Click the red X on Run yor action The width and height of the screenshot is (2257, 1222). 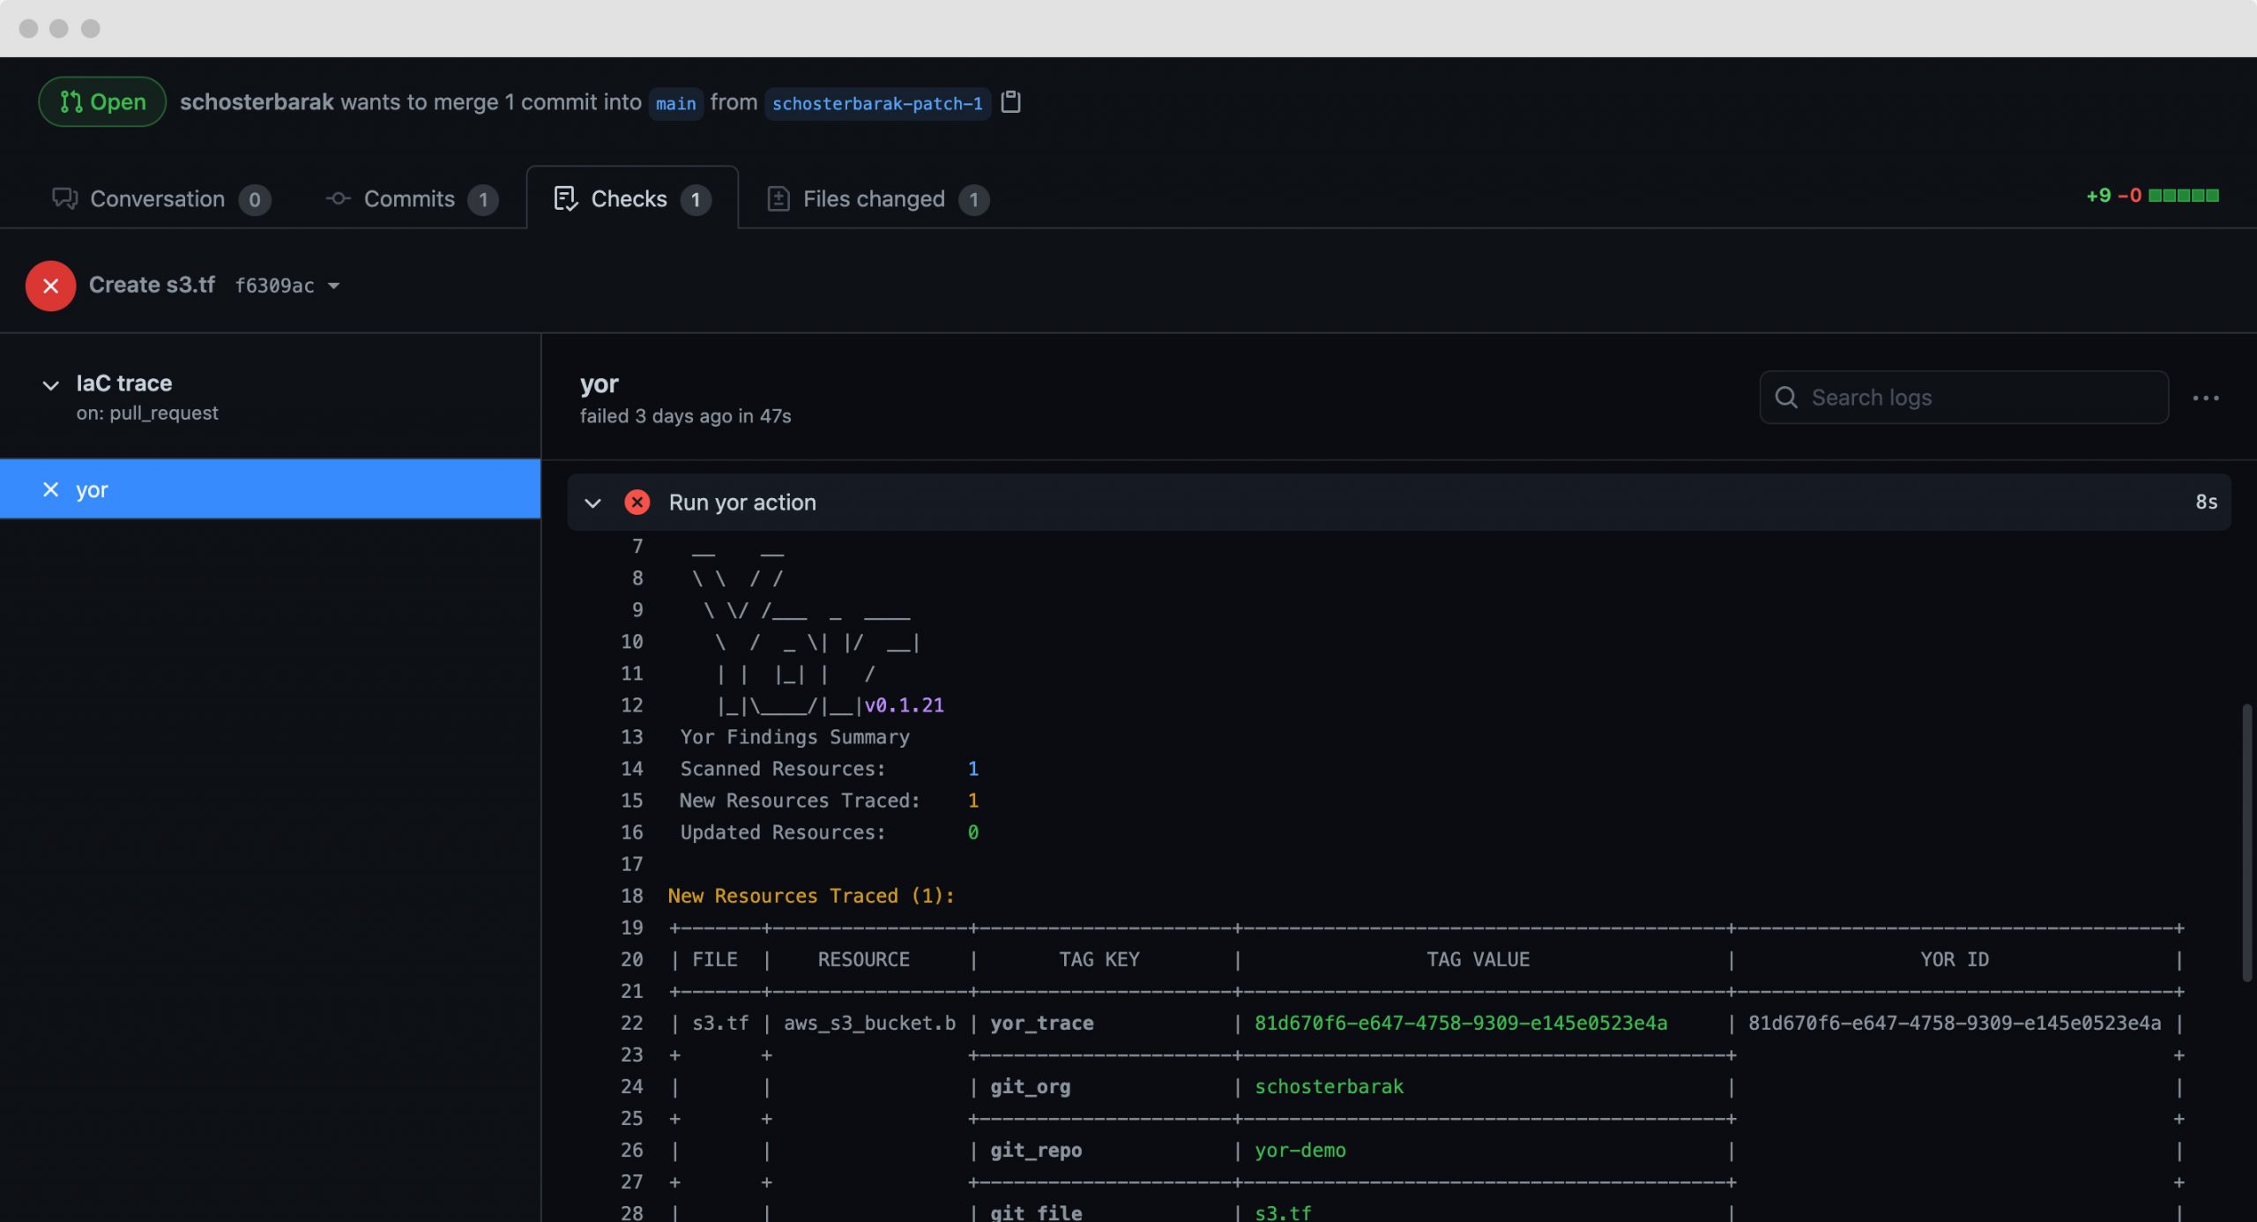pyautogui.click(x=637, y=502)
